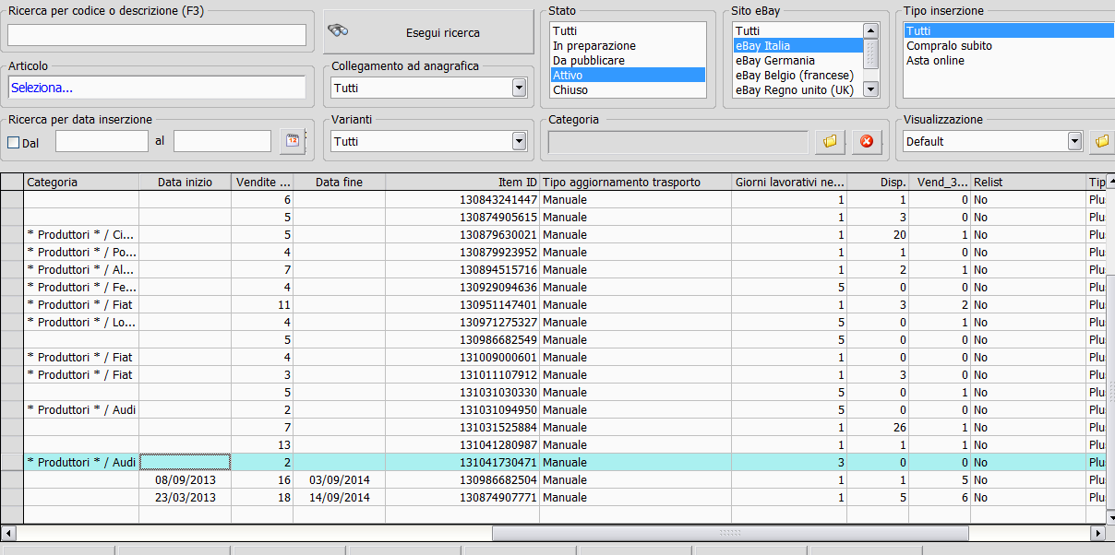Open the calendar date picker icon
The image size is (1115, 555).
pos(292,141)
